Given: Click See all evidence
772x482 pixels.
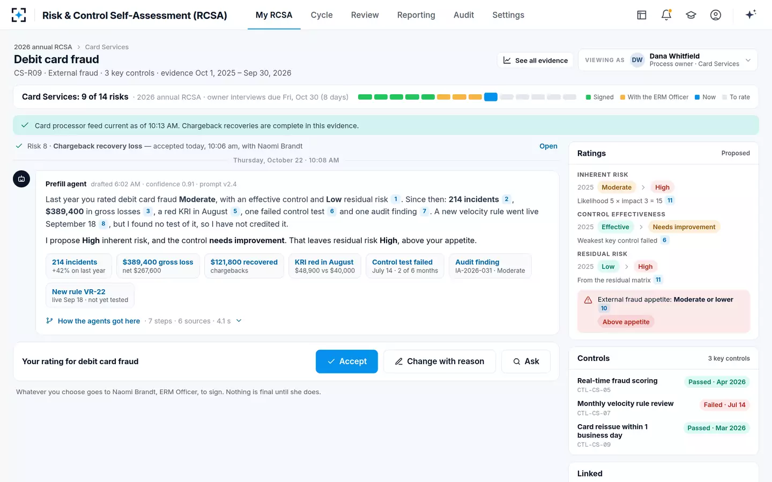Looking at the screenshot, I should 535,61.
